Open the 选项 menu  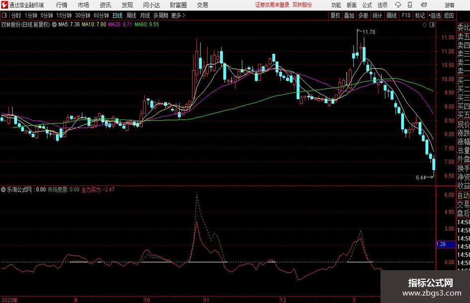click(382, 5)
